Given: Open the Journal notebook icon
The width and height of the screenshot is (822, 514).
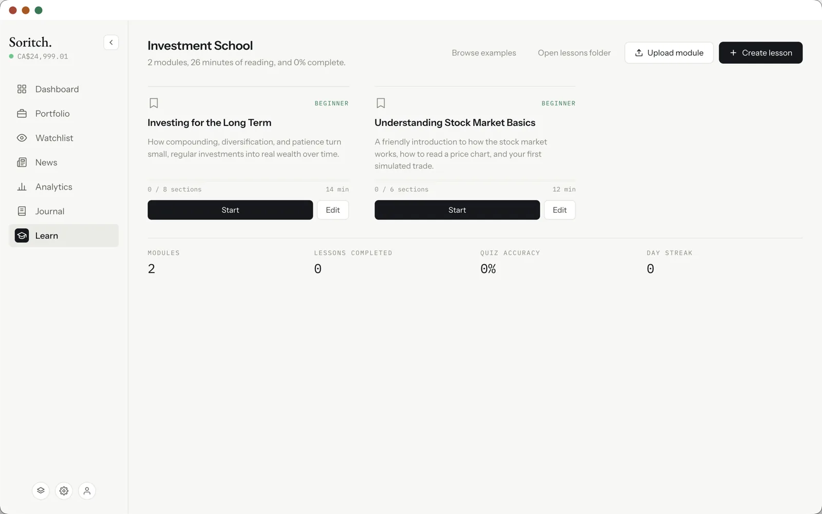Looking at the screenshot, I should [x=22, y=211].
